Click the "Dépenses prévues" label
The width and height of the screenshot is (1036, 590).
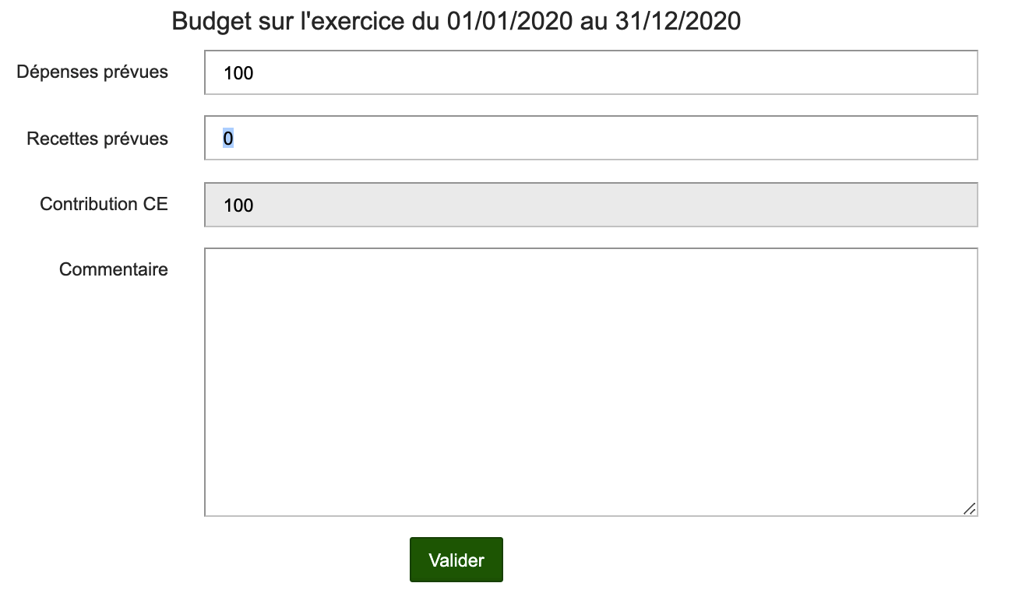coord(92,72)
